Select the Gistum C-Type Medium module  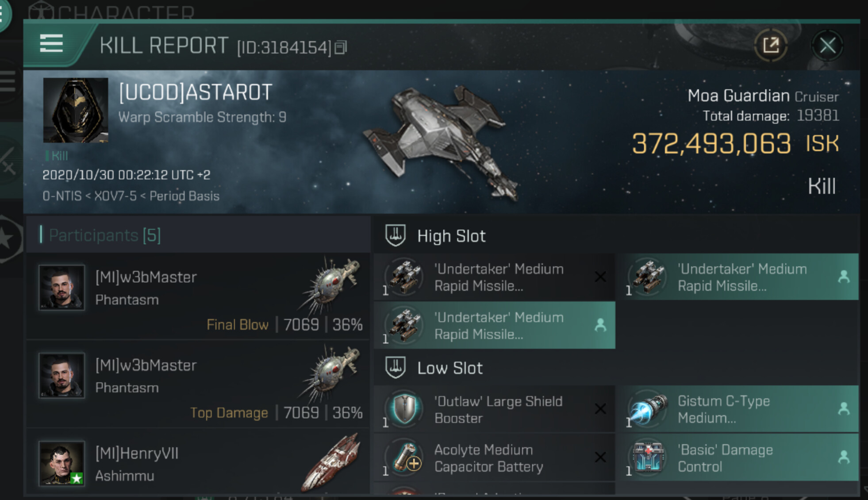[737, 409]
